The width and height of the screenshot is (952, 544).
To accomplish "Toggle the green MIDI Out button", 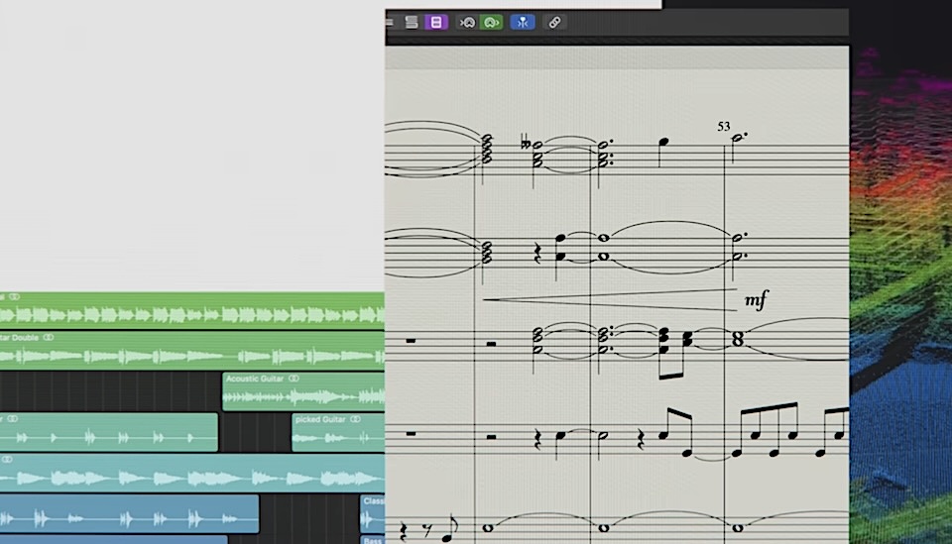I will pyautogui.click(x=491, y=22).
